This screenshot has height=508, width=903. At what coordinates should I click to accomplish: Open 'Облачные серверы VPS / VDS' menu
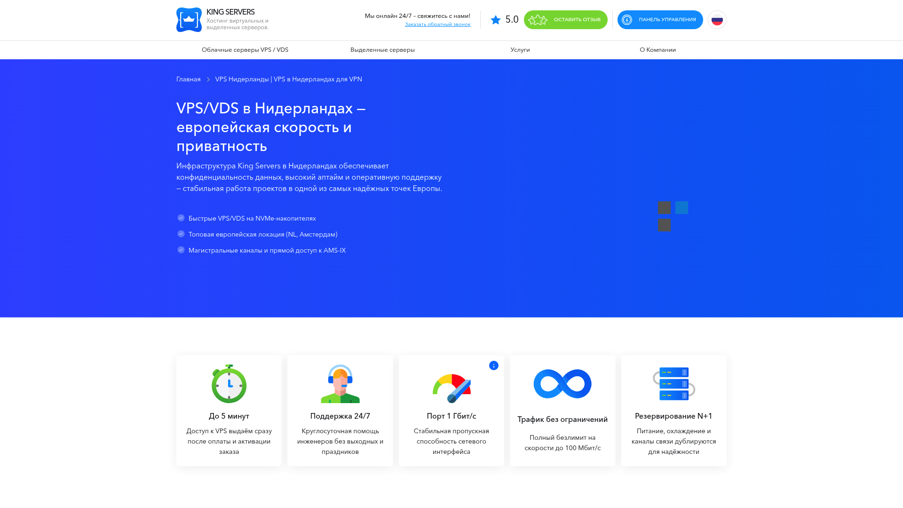point(245,50)
